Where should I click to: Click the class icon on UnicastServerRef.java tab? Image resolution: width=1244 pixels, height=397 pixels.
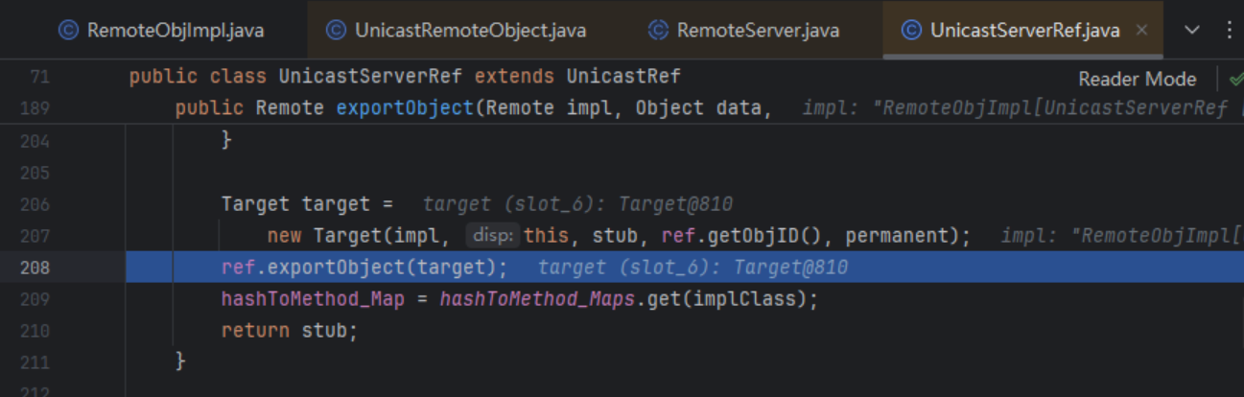pos(911,30)
